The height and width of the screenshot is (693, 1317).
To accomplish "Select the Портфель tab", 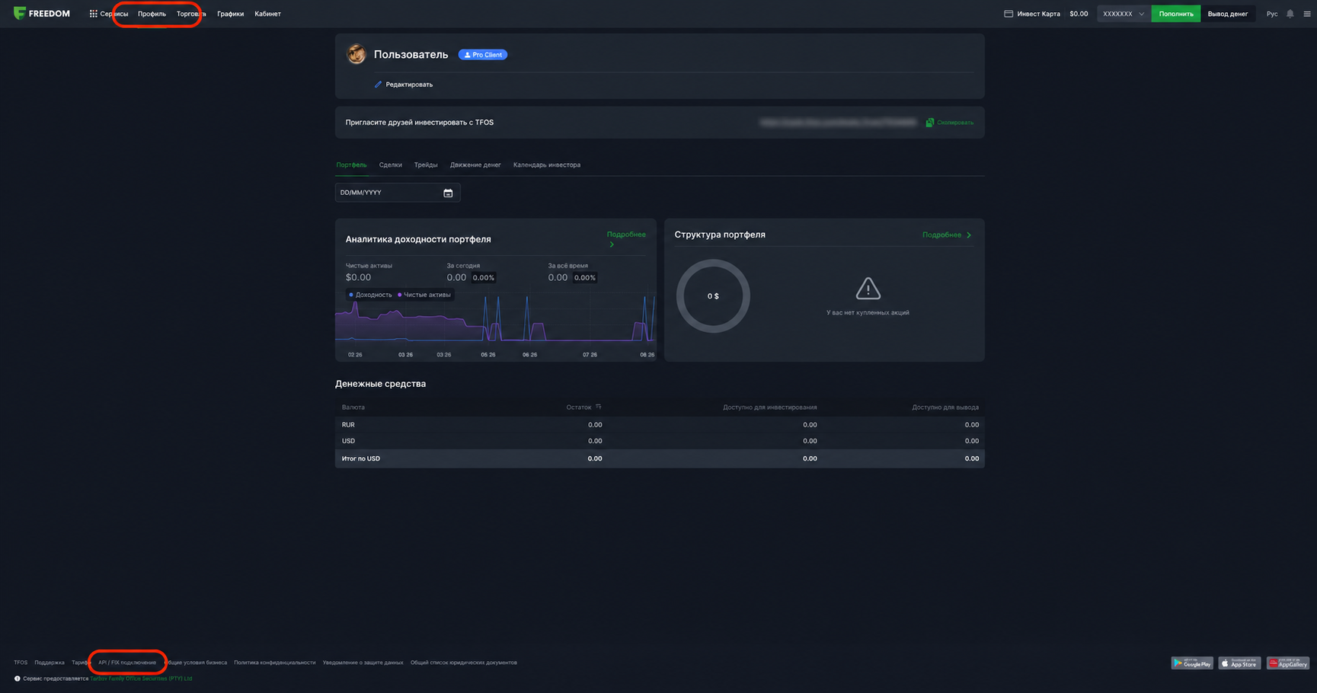I will coord(351,164).
